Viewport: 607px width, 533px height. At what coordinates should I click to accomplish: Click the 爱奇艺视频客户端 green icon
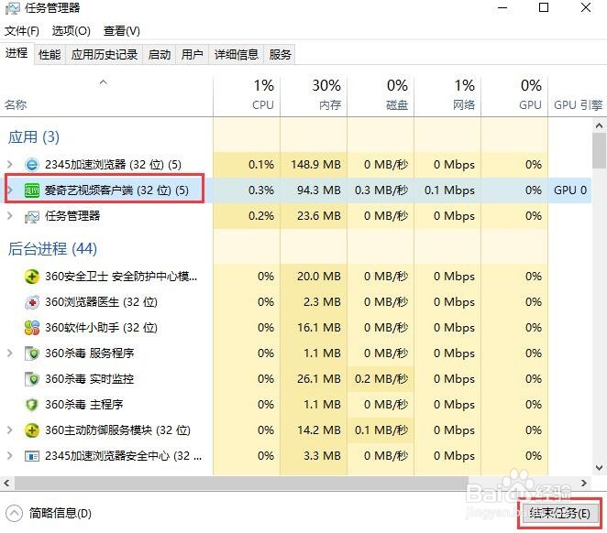pos(32,190)
